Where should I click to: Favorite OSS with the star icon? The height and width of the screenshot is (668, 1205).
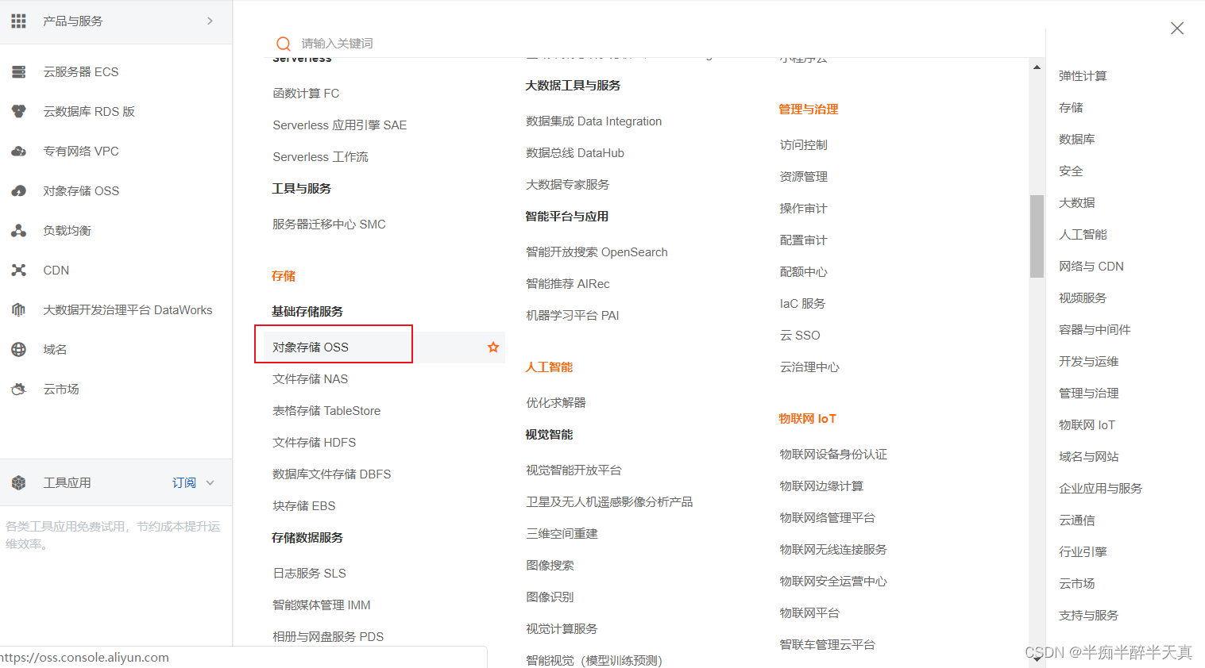pos(493,347)
